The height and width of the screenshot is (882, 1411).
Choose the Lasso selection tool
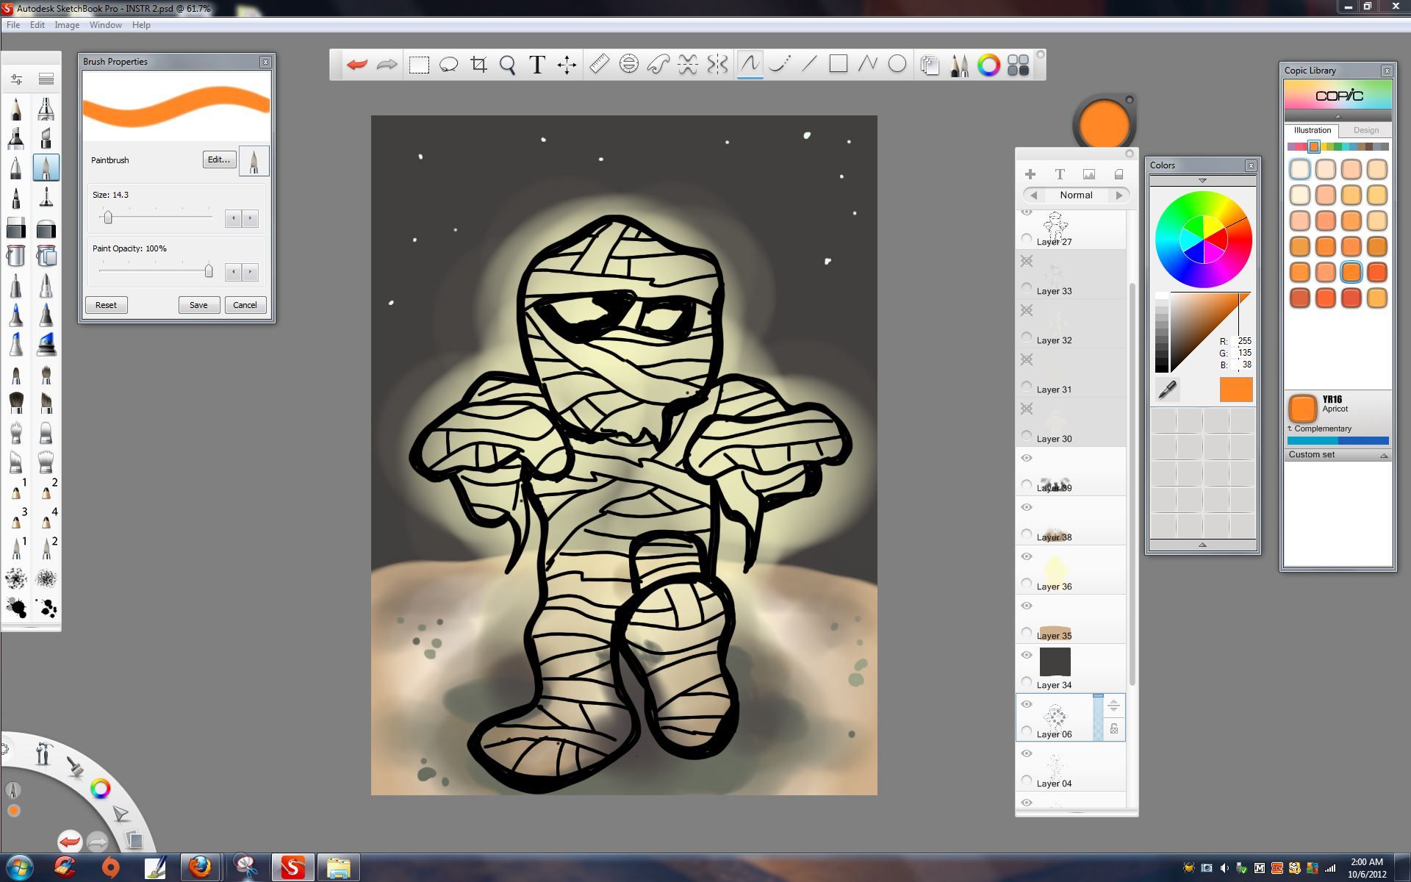(448, 65)
